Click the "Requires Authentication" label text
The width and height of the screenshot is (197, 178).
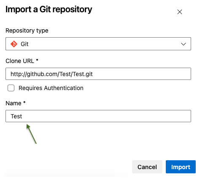(x=51, y=88)
